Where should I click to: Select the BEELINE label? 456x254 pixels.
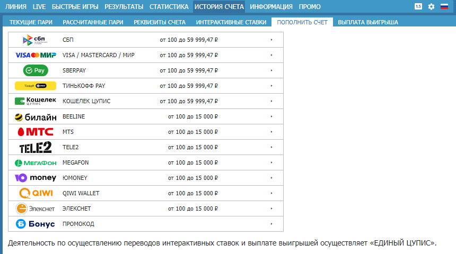(x=74, y=117)
